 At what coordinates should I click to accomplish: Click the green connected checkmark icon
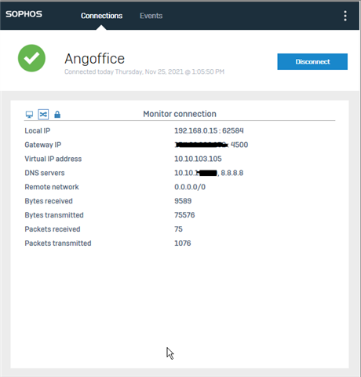point(31,58)
